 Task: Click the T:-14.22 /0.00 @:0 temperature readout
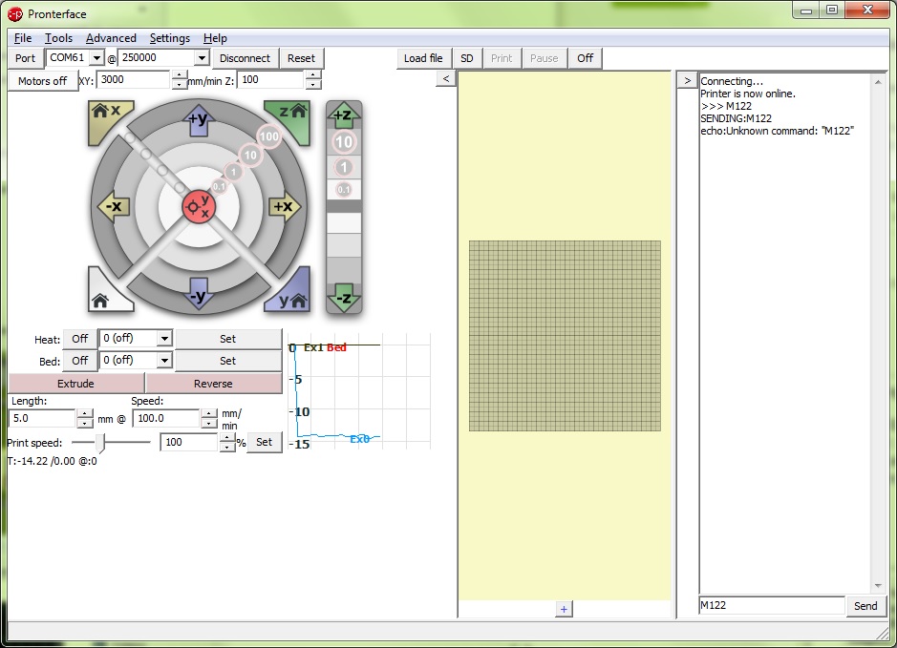click(52, 461)
